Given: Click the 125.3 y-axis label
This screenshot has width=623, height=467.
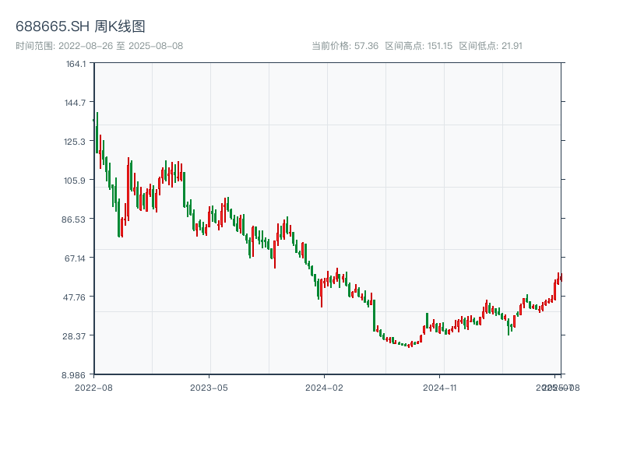Looking at the screenshot, I should point(76,141).
